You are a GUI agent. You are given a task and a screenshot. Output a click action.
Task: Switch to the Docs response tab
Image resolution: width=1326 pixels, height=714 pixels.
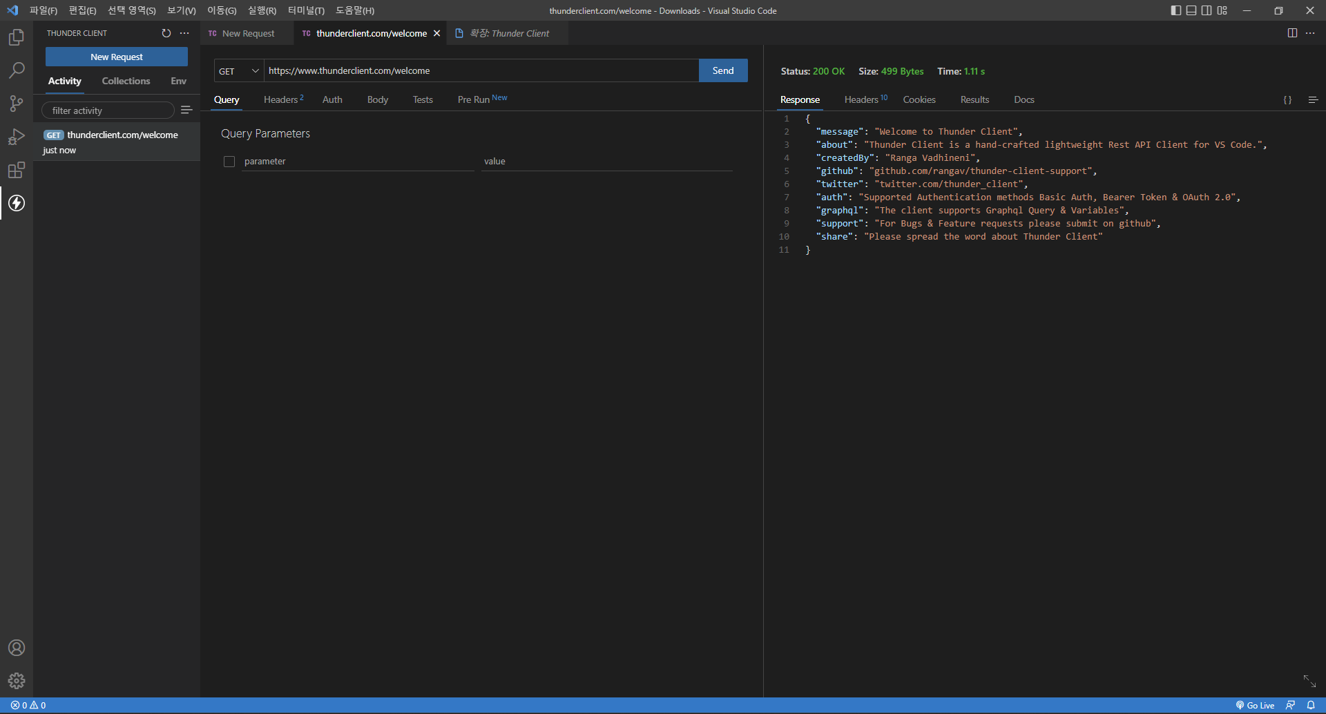(x=1024, y=99)
